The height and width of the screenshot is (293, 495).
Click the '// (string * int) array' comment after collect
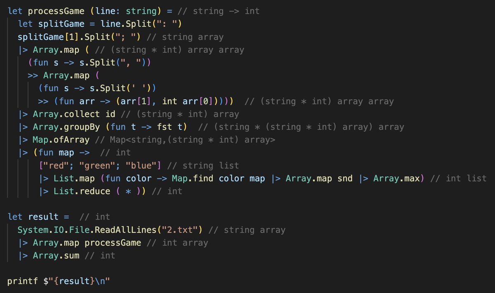pyautogui.click(x=180, y=114)
